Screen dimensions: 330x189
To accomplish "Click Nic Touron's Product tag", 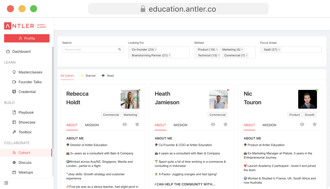I will 294,115.
